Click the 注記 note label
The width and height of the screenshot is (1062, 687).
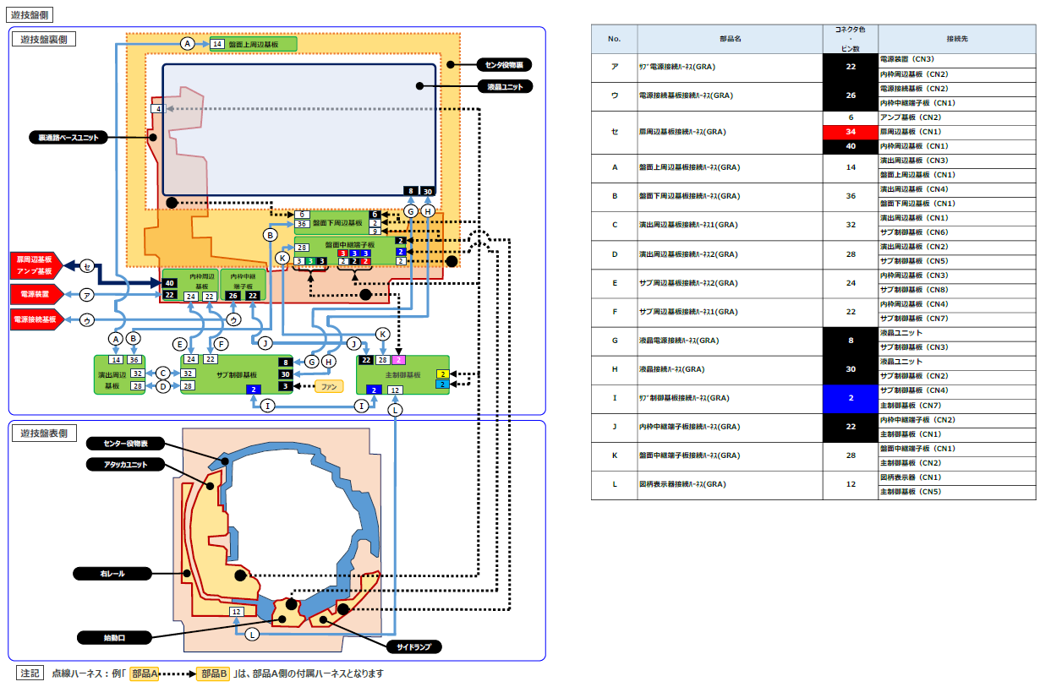30,673
